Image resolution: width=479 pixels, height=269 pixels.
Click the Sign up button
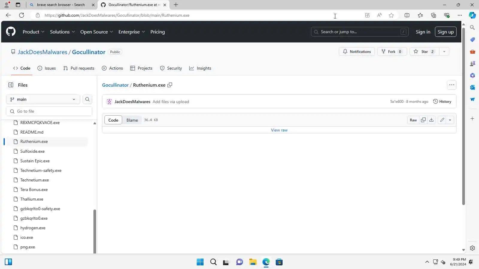click(x=445, y=32)
